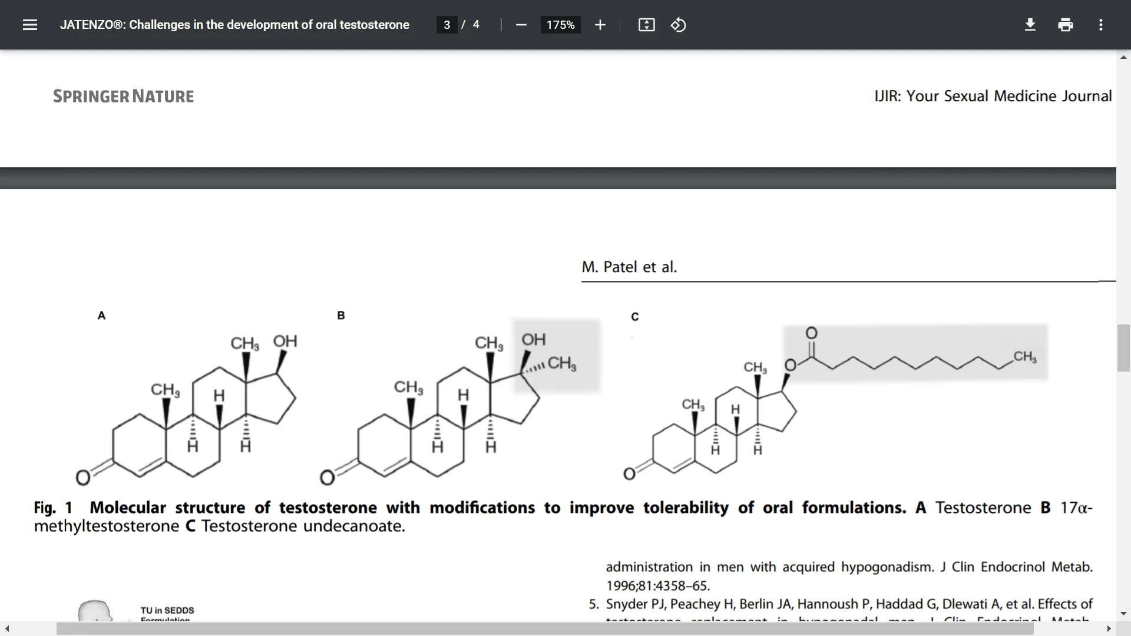Download the PDF file
The width and height of the screenshot is (1131, 636).
[1030, 25]
